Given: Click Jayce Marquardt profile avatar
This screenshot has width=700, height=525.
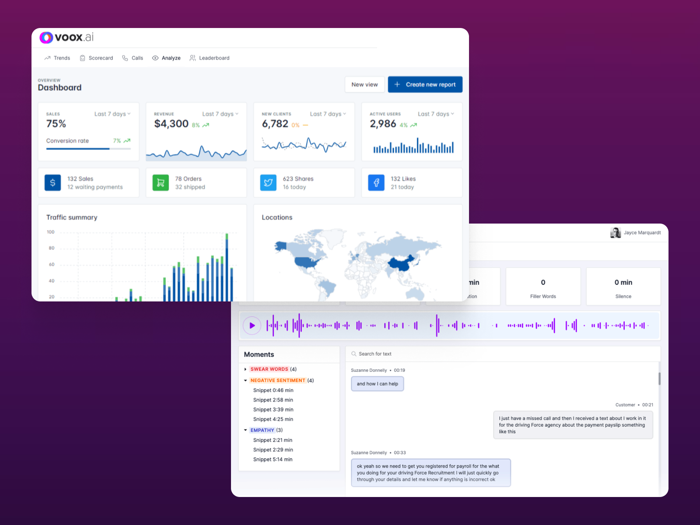Looking at the screenshot, I should (616, 233).
